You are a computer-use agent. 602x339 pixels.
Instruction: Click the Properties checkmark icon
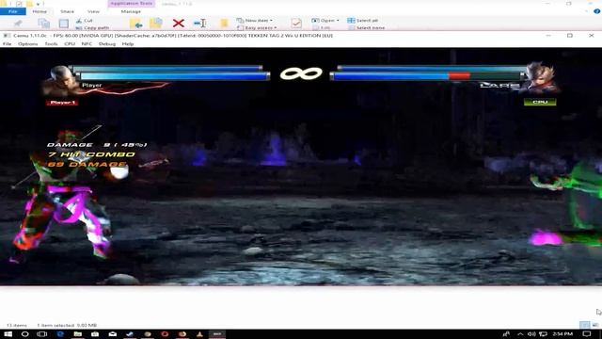296,24
